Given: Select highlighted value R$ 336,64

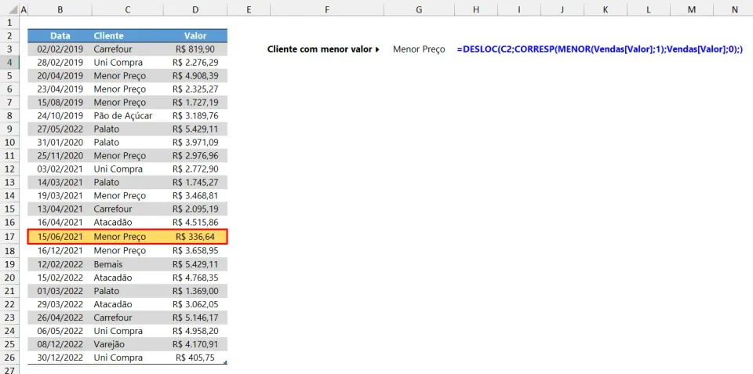Looking at the screenshot, I should pyautogui.click(x=195, y=237).
